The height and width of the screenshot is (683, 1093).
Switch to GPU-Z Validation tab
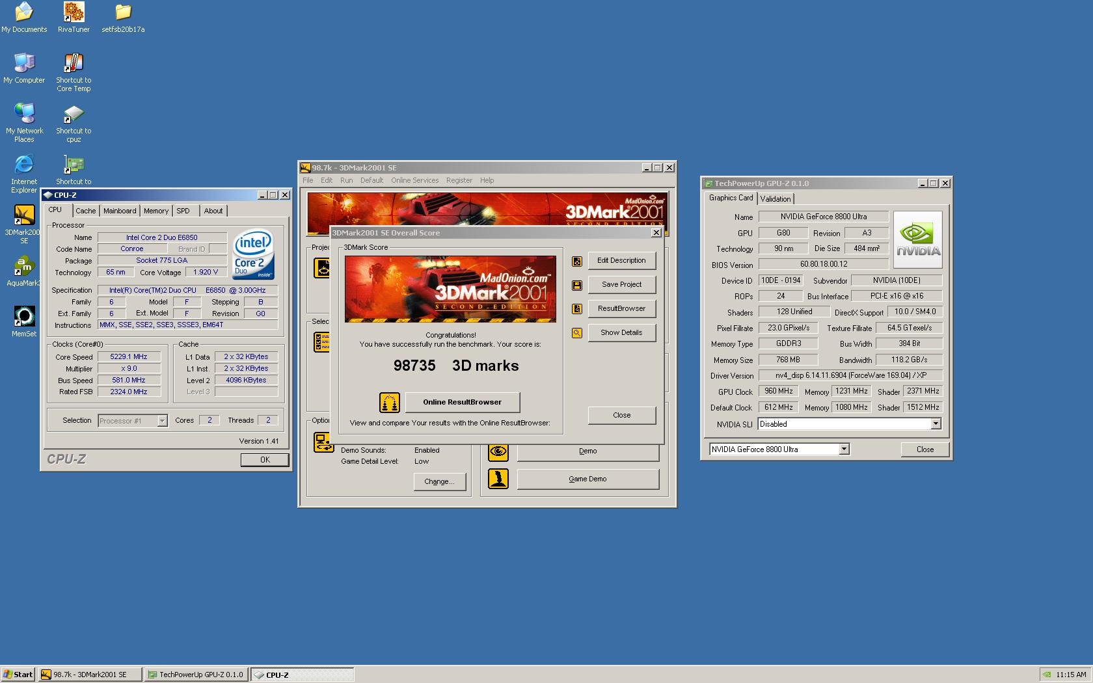click(776, 199)
